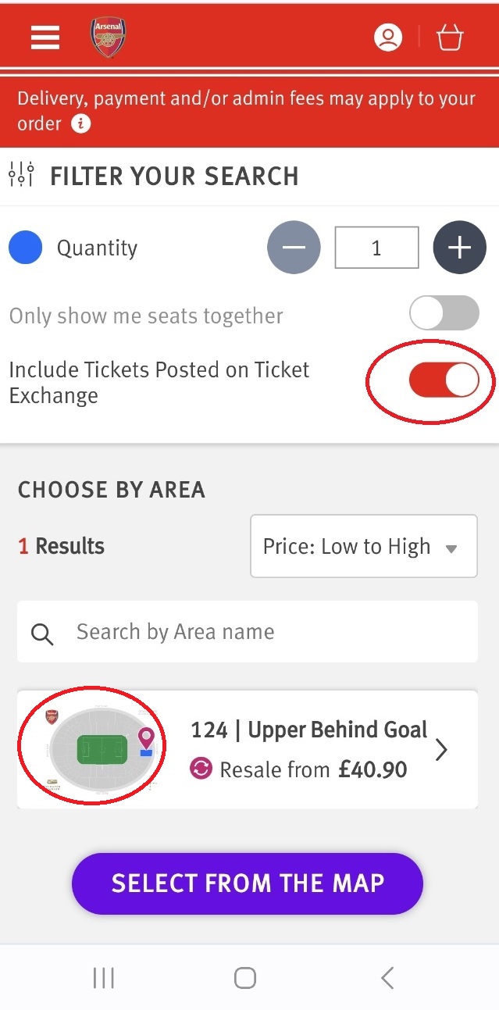Viewport: 499px width, 1010px height.
Task: Open 'Price: Low to High' sort dropdown
Action: click(x=363, y=546)
